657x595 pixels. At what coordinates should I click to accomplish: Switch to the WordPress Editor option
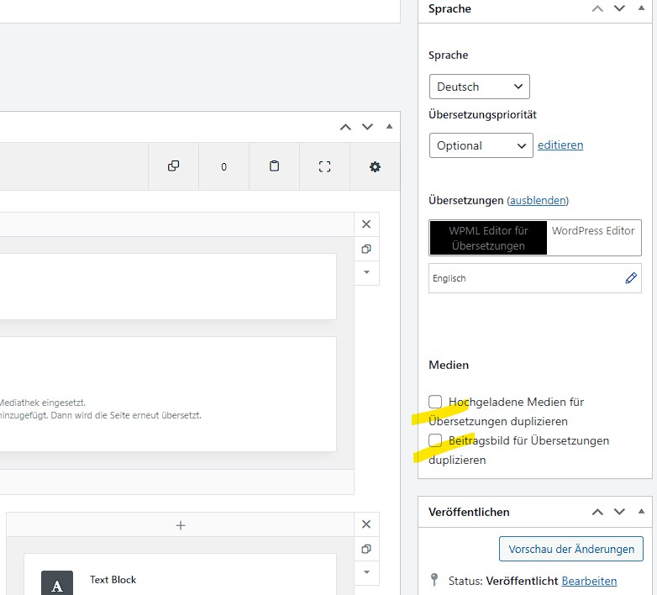coord(593,231)
